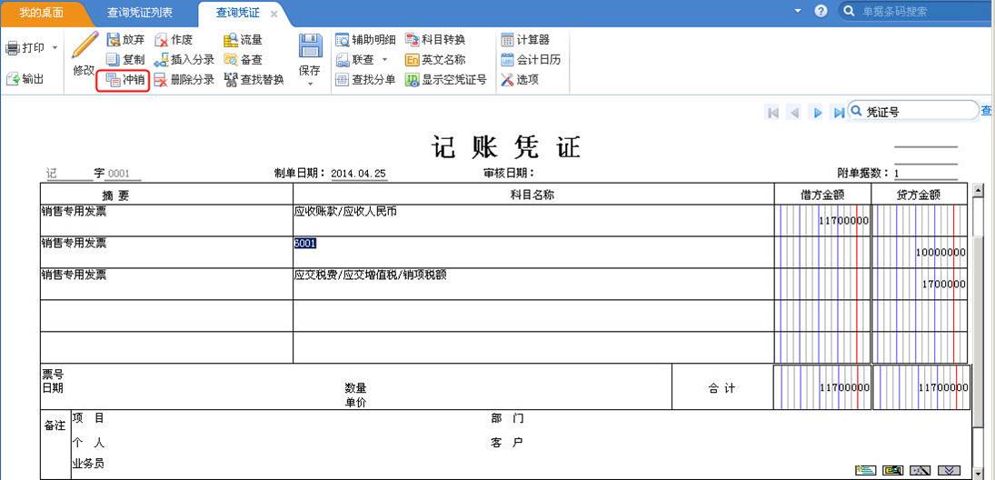Click the 备查 memo button
The image size is (995, 480).
(x=243, y=60)
